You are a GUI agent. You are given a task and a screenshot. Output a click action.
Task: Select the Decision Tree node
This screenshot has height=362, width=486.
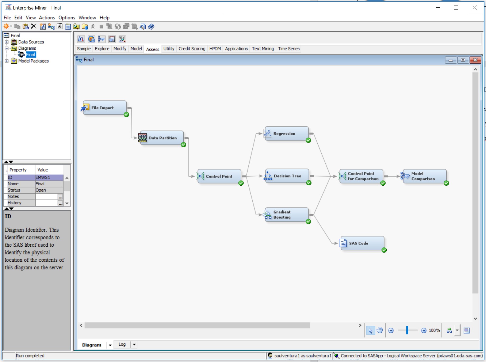pyautogui.click(x=287, y=176)
